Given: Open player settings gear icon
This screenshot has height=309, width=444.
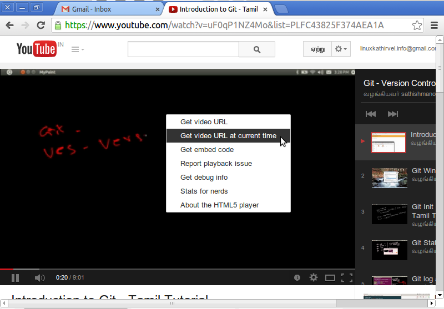Looking at the screenshot, I should (314, 277).
